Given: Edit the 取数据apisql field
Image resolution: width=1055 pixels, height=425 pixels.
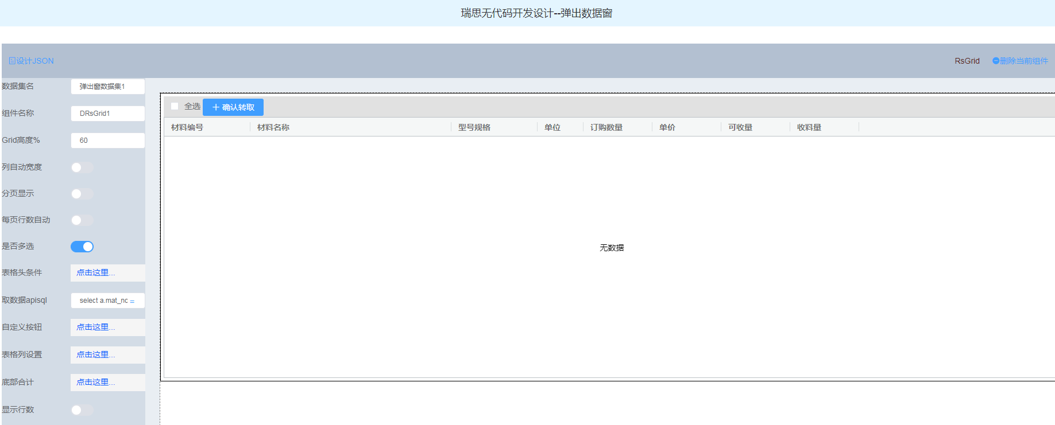Looking at the screenshot, I should tap(107, 301).
